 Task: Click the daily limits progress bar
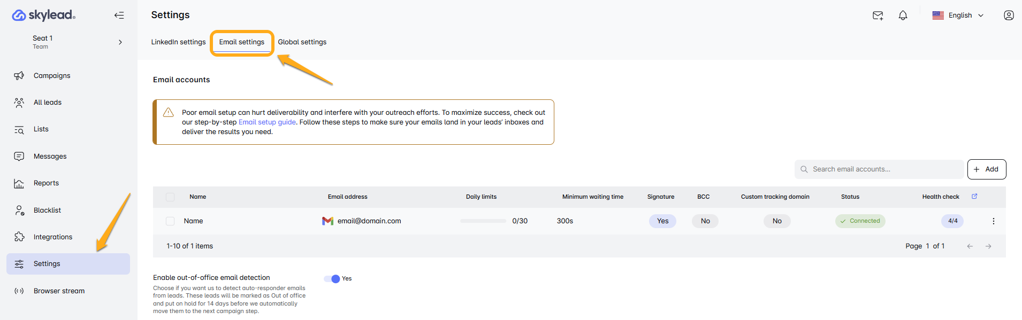tap(483, 221)
